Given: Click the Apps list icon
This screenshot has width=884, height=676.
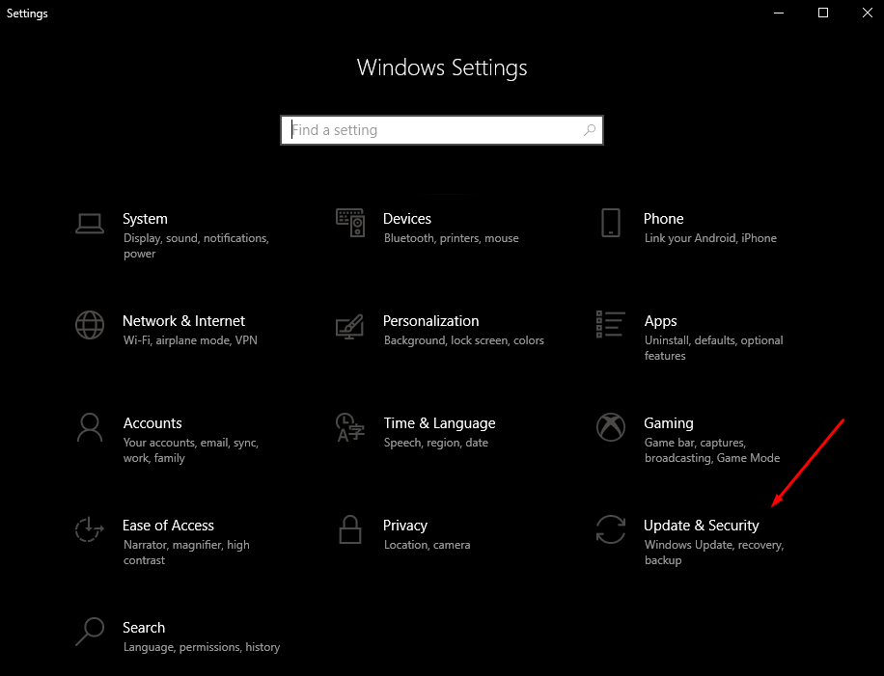Looking at the screenshot, I should pos(610,325).
